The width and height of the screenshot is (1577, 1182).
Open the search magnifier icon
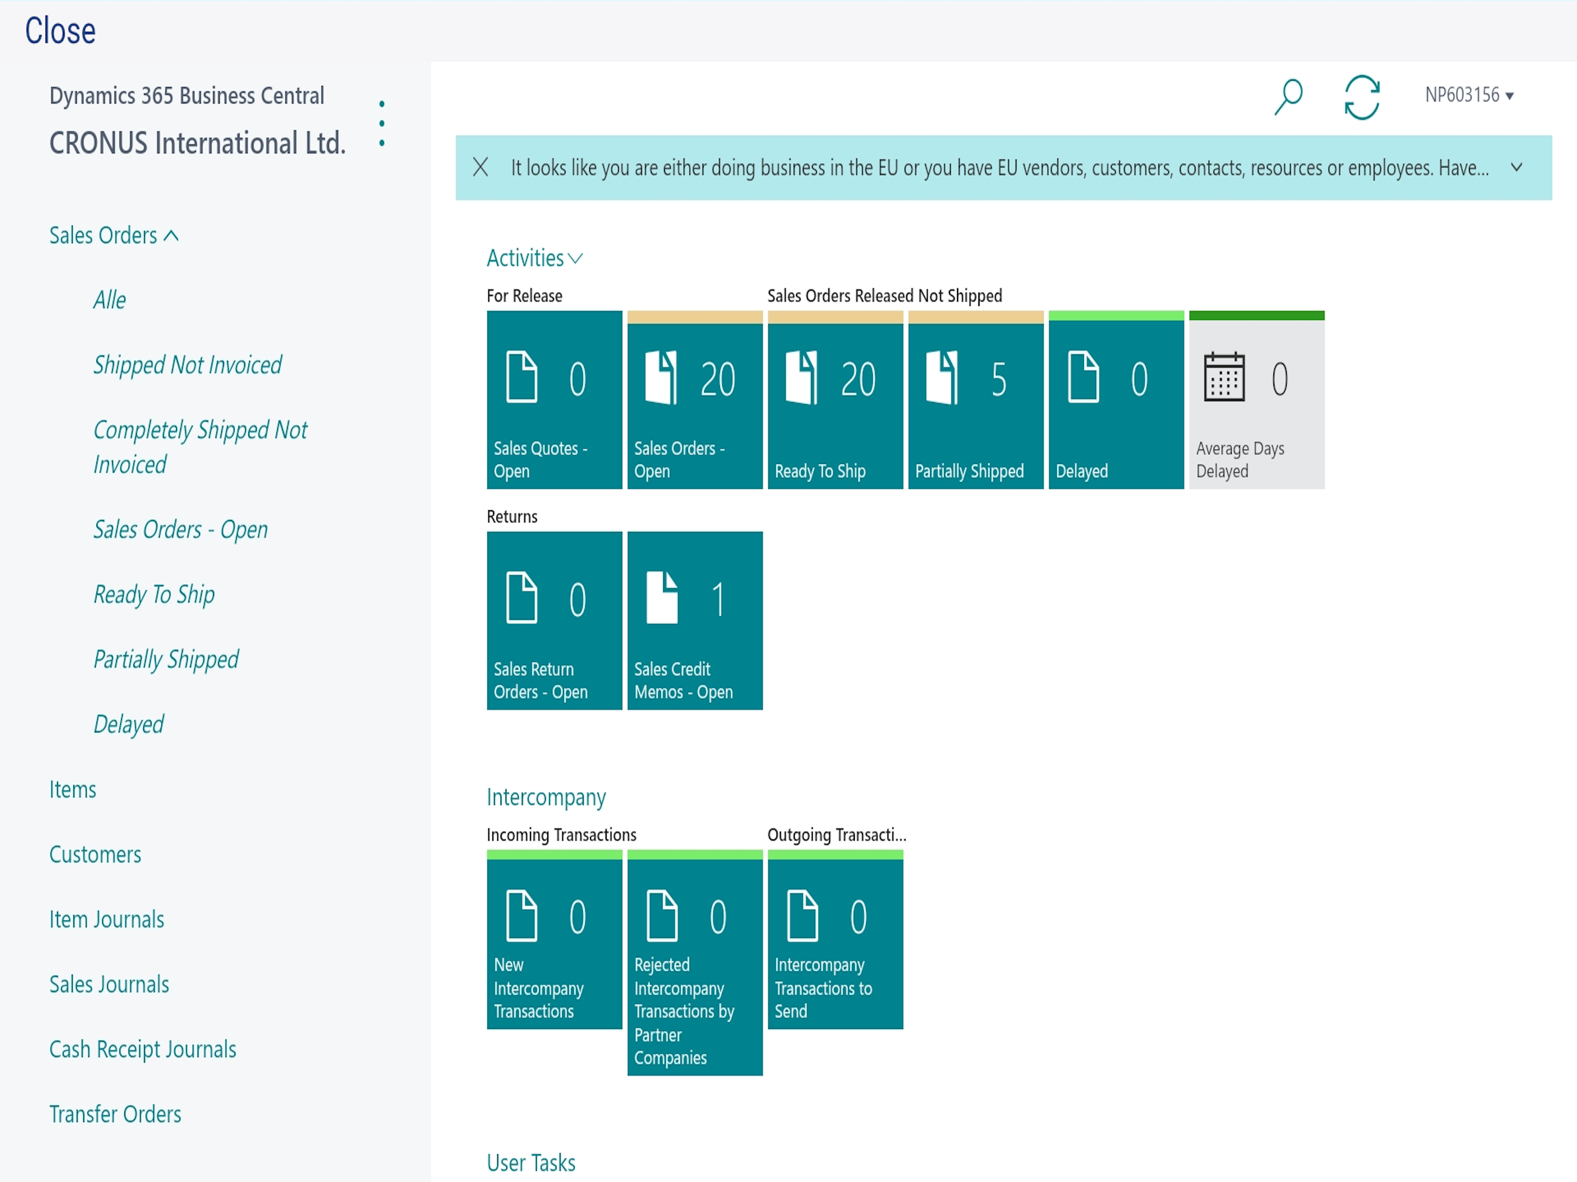pyautogui.click(x=1288, y=96)
